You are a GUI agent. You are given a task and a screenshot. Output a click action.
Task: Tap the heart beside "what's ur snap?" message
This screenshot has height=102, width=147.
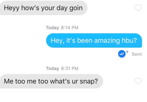click(138, 81)
